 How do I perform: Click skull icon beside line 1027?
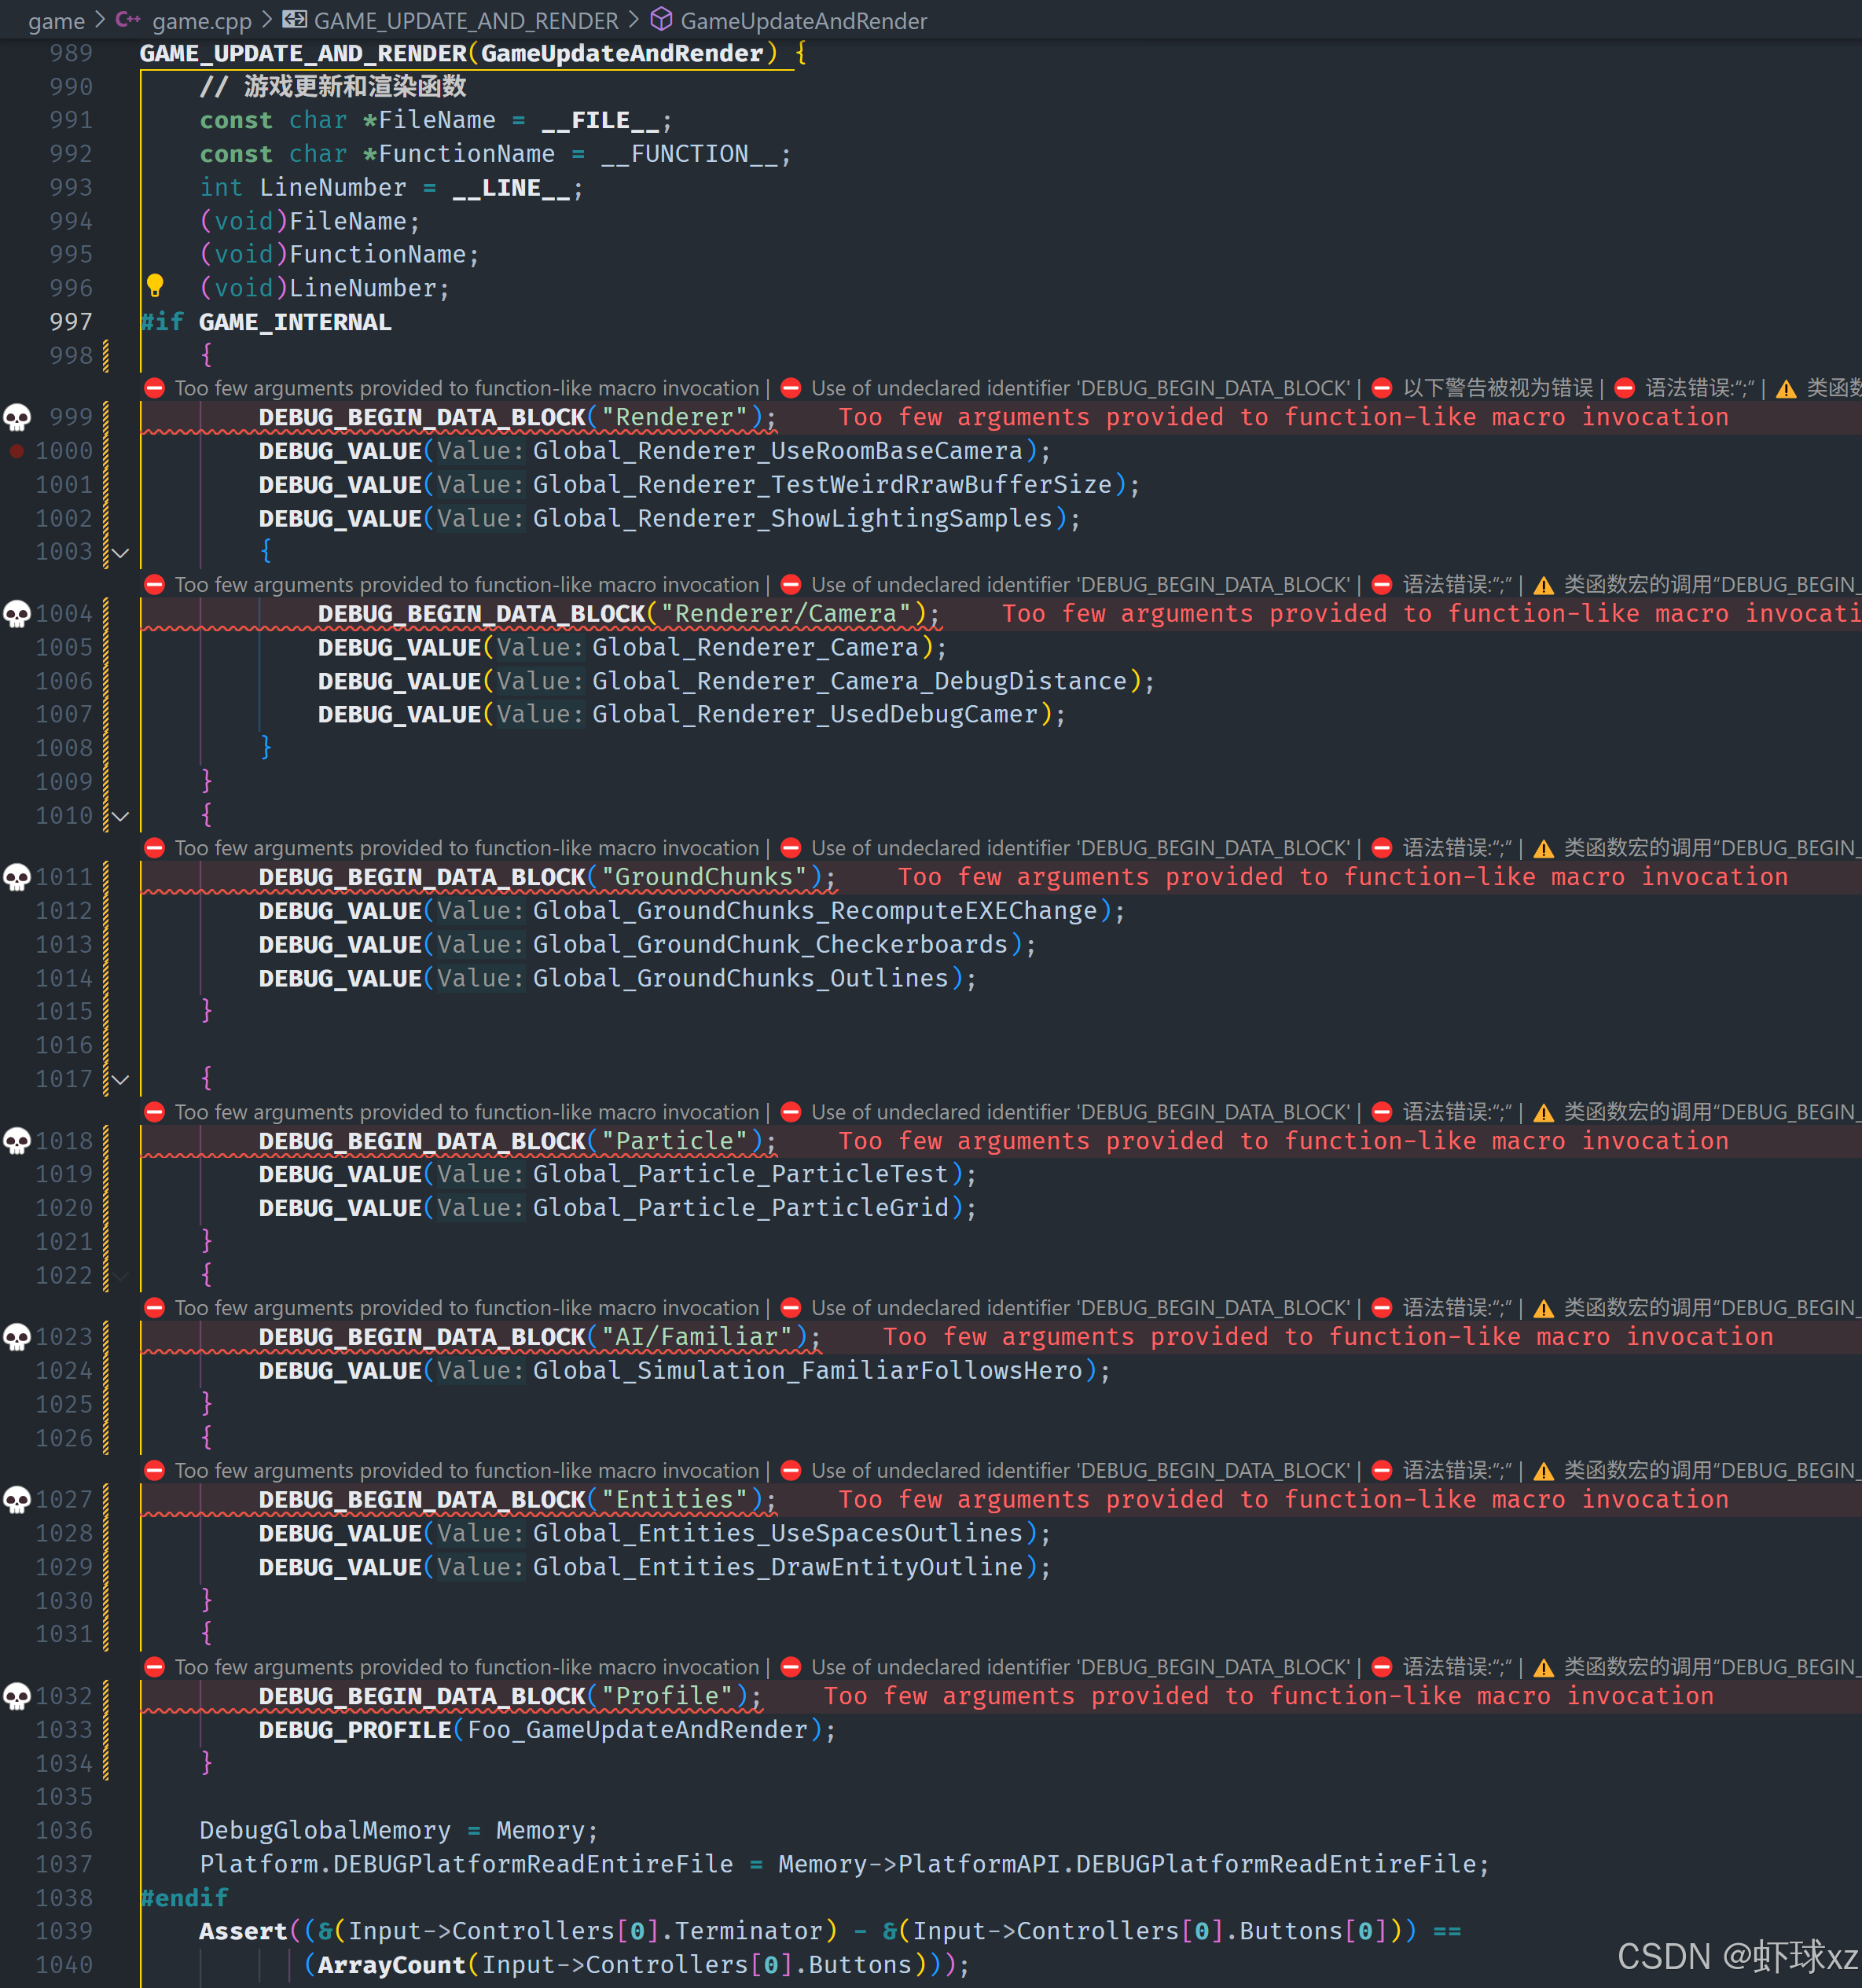(17, 1500)
